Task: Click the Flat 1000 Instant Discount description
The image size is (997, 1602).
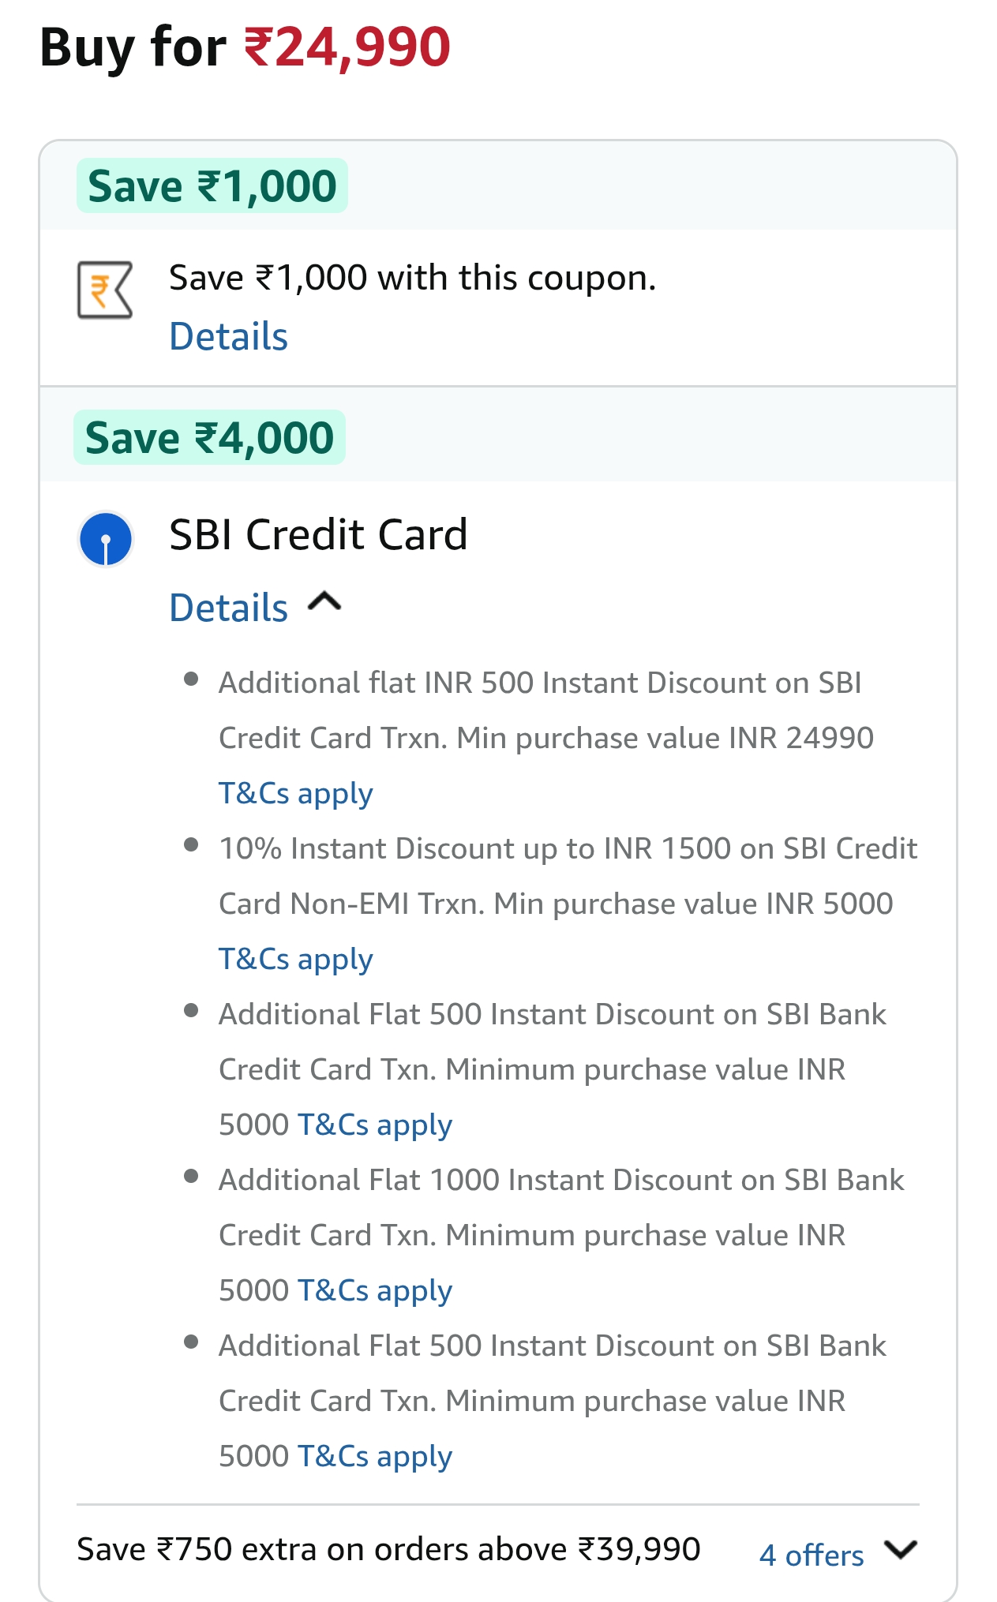Action: point(560,1207)
